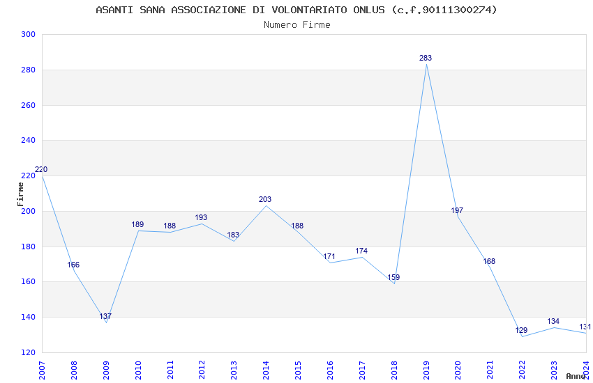
Task: Click y-axis value 260
Action: point(29,105)
